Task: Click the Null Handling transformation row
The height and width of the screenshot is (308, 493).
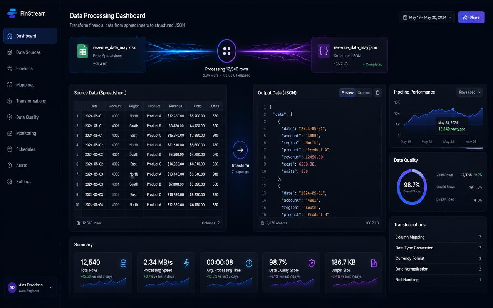Action: tap(438, 280)
